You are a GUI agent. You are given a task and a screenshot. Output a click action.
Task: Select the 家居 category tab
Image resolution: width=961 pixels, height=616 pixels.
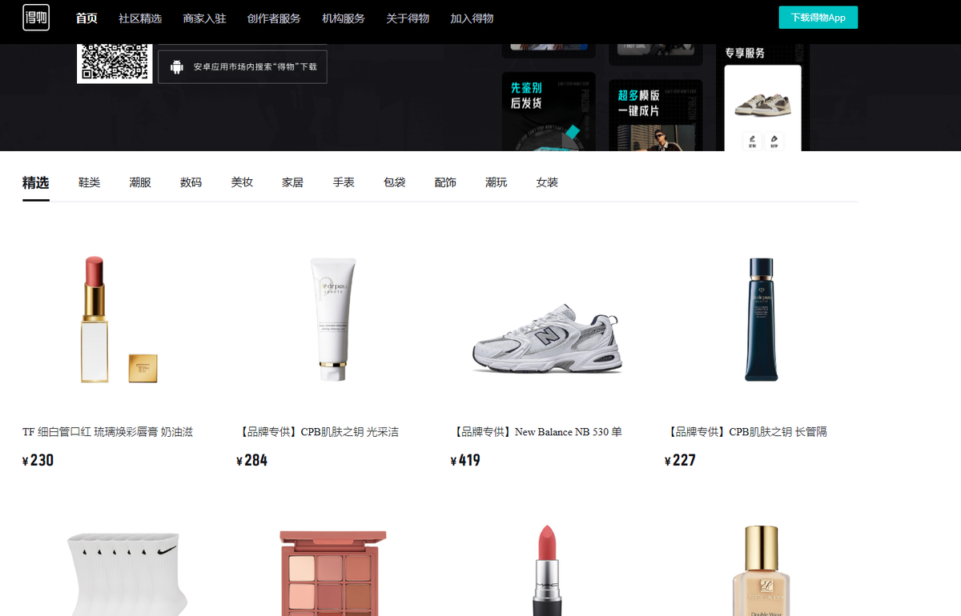pos(292,182)
